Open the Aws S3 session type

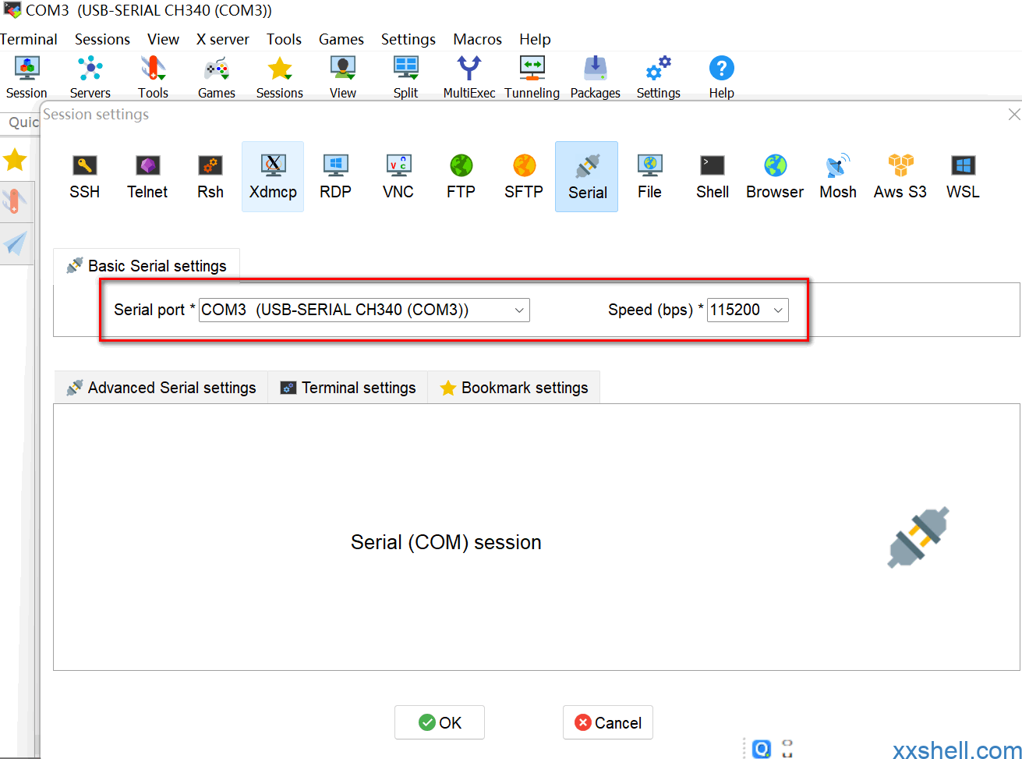pyautogui.click(x=900, y=177)
